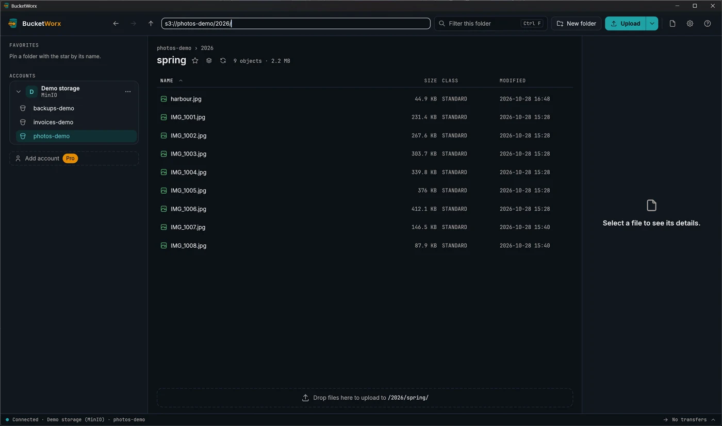The image size is (722, 426).
Task: Click the Pro badge
Action: pos(70,159)
